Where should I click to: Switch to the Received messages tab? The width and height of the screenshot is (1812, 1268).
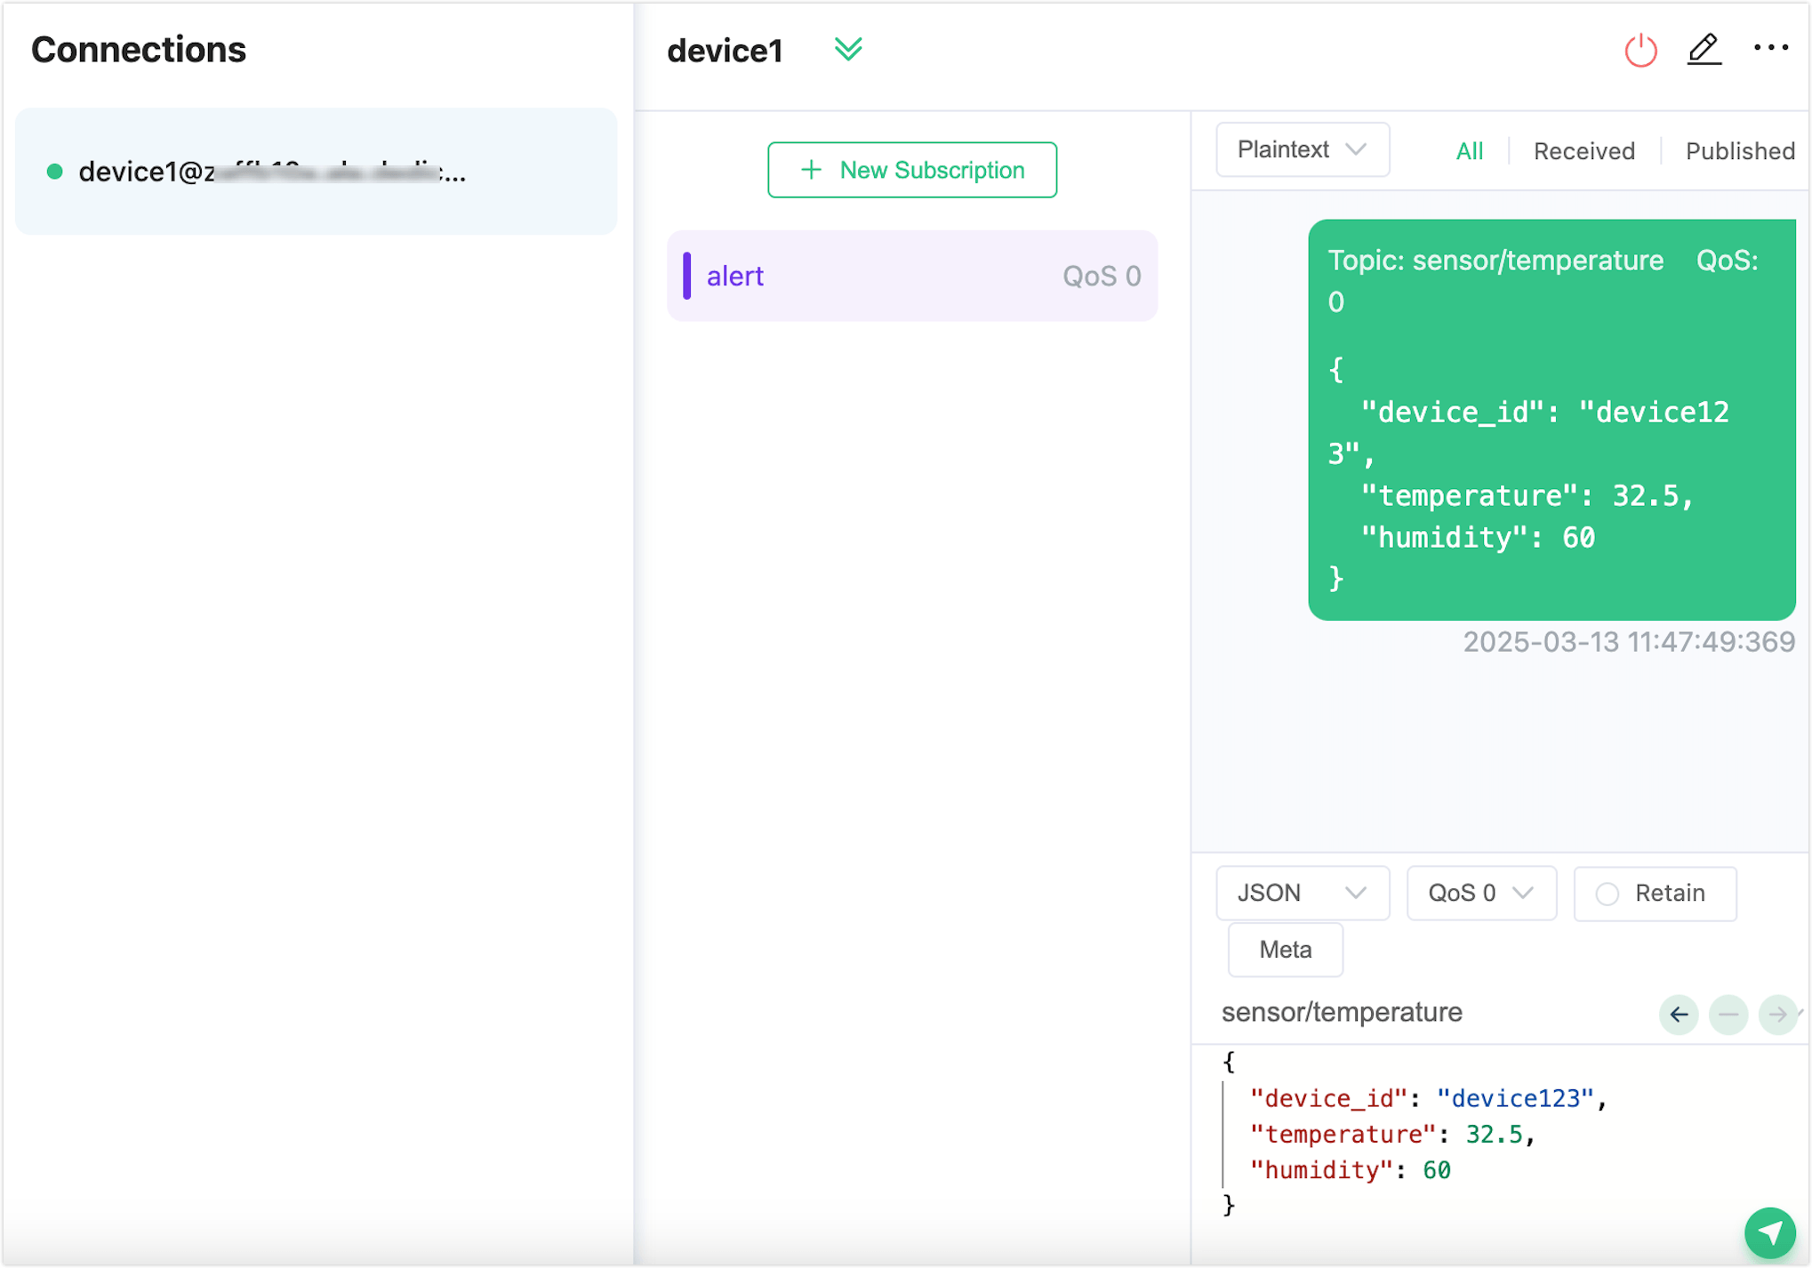(1583, 151)
